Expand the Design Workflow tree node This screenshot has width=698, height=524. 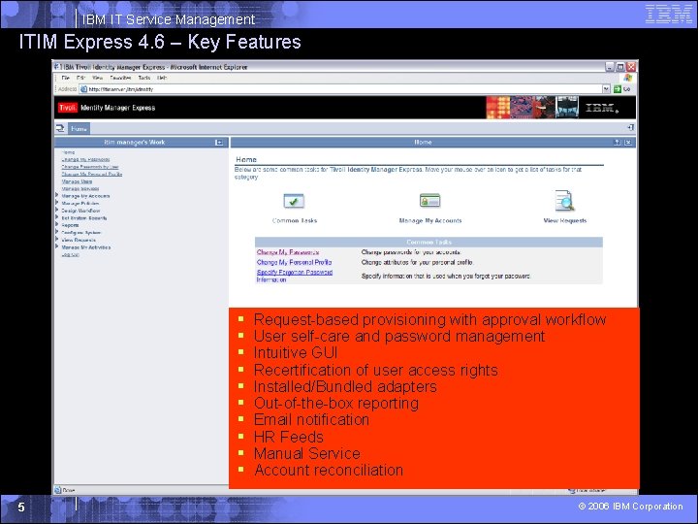click(x=57, y=211)
